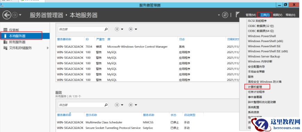Open the 管理(M) menu

coord(251,15)
